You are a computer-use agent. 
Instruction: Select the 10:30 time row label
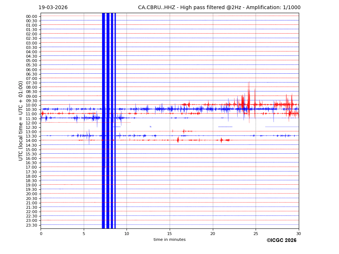(x=31, y=109)
